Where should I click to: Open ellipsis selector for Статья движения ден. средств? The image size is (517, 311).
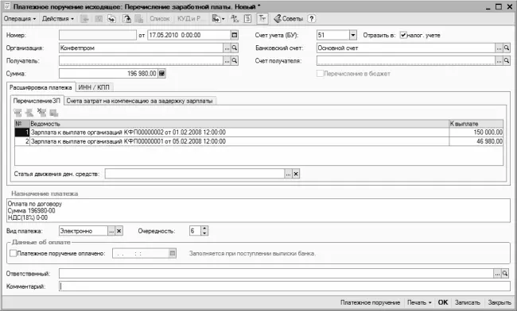point(288,174)
